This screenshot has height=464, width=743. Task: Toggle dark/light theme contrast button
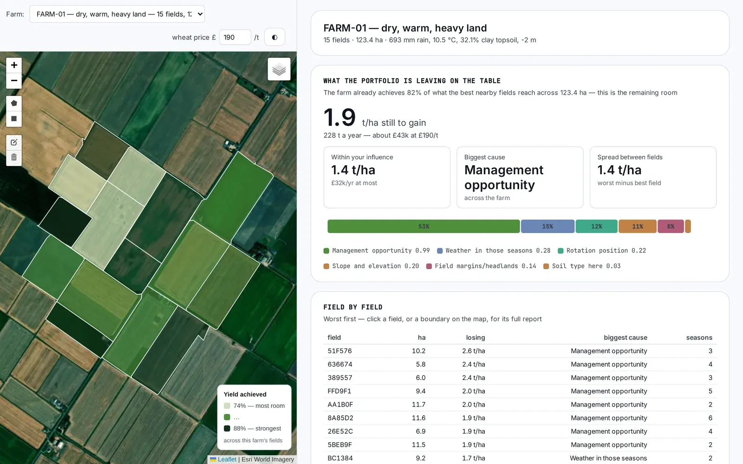point(274,37)
